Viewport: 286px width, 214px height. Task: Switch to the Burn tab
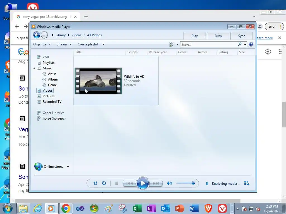coord(218,36)
